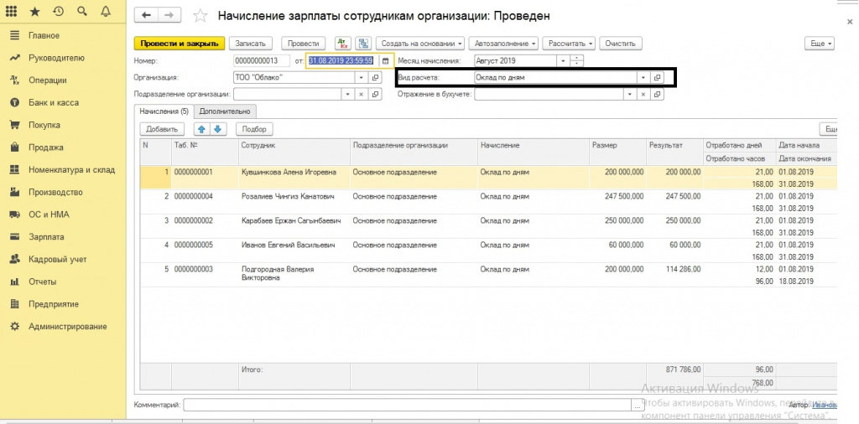Move row up with blue arrow
Screen dimensions: 859x424
(x=201, y=129)
